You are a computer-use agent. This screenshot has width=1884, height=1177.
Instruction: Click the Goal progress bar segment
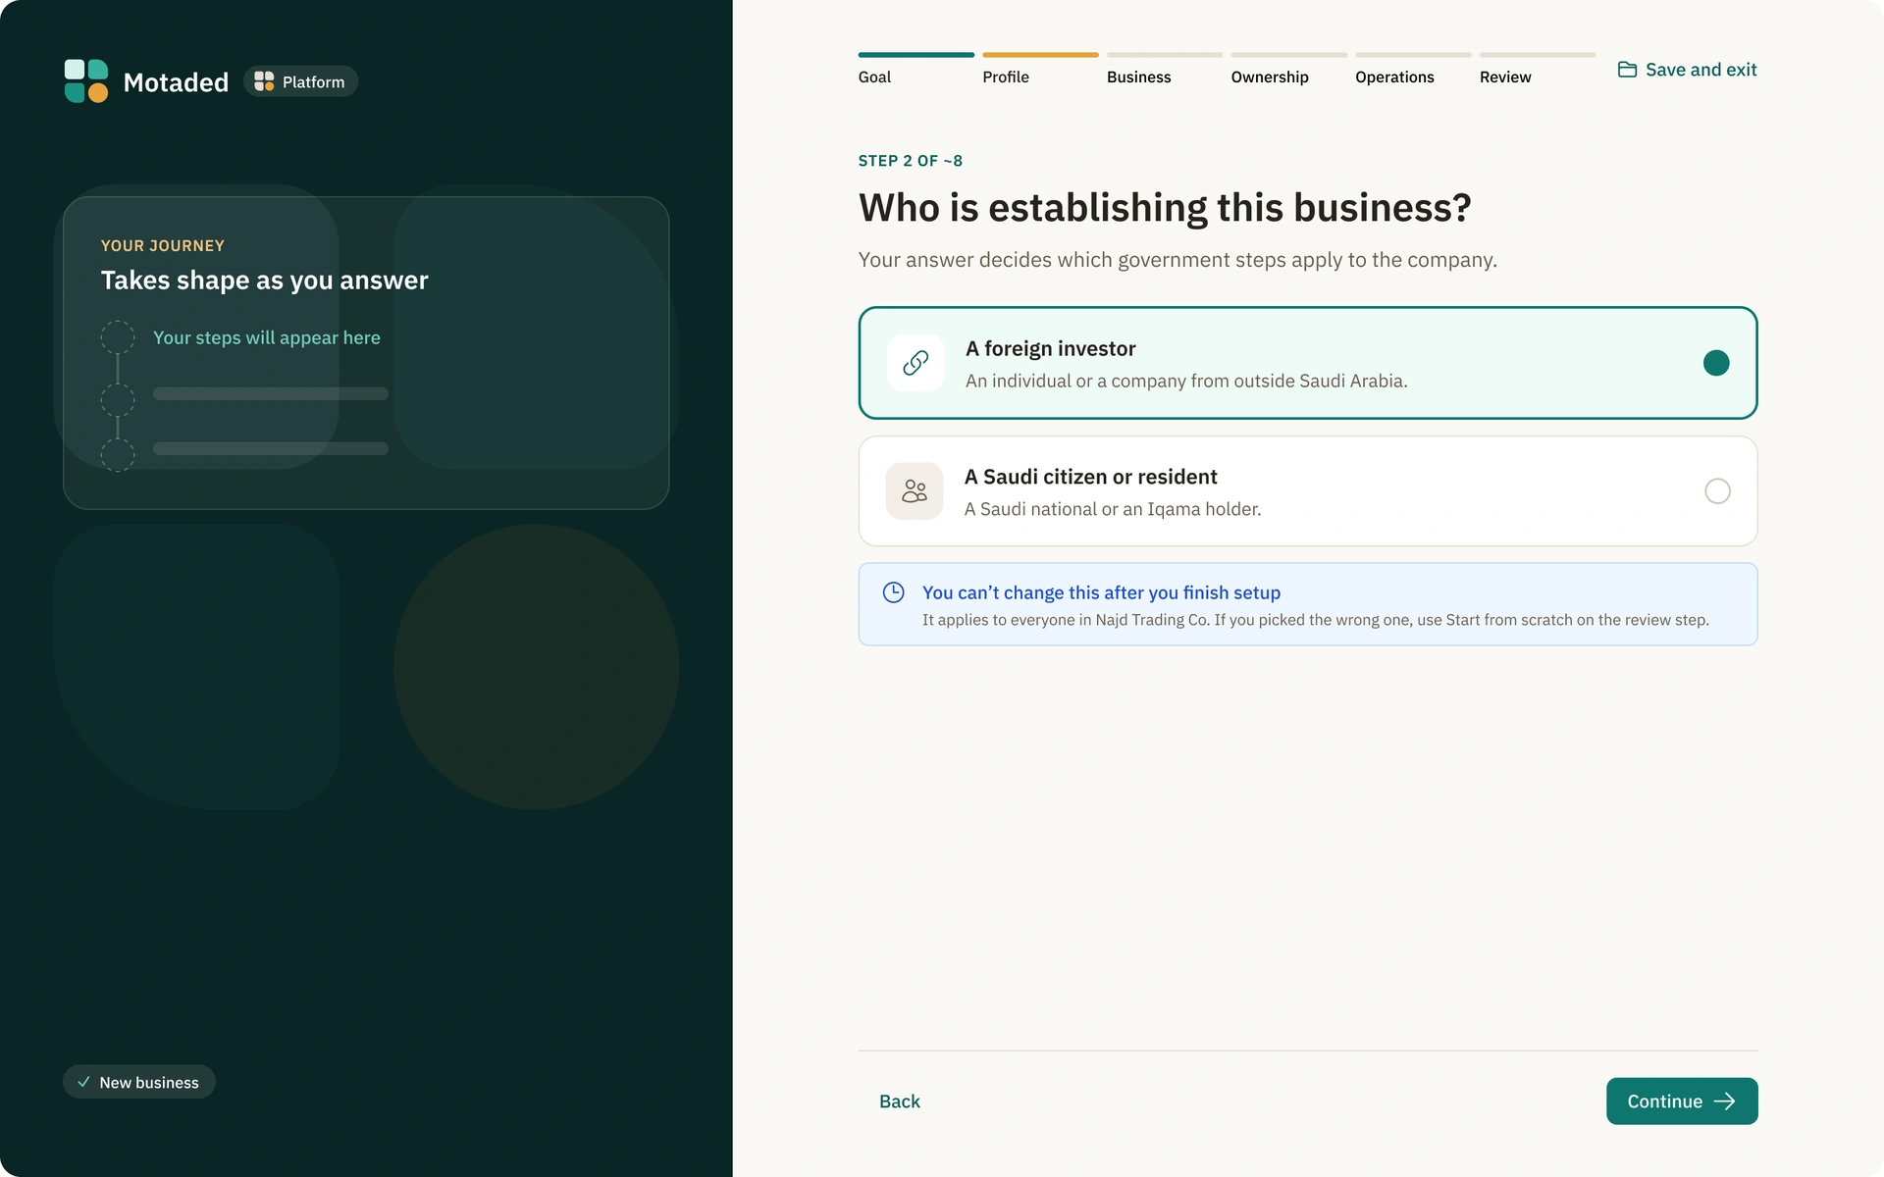[916, 55]
